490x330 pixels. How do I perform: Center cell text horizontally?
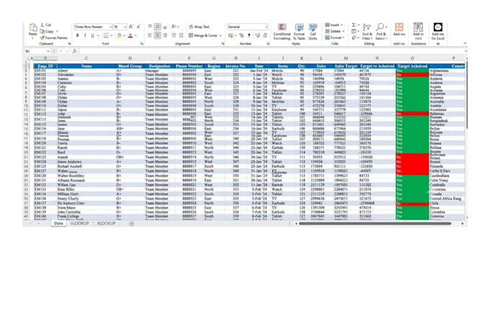pyautogui.click(x=158, y=35)
